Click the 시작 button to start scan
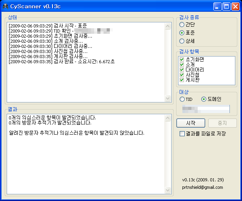The width and height of the screenshot is (242, 201). pyautogui.click(x=191, y=123)
